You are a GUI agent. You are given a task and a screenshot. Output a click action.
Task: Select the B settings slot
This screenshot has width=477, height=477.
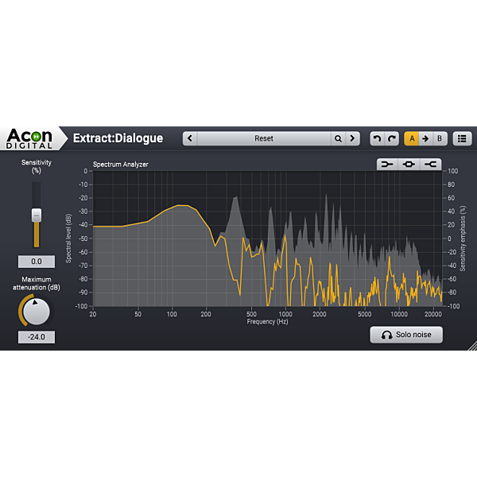click(440, 138)
